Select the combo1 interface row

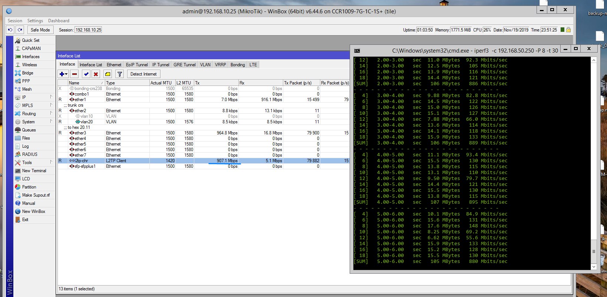tap(203, 94)
